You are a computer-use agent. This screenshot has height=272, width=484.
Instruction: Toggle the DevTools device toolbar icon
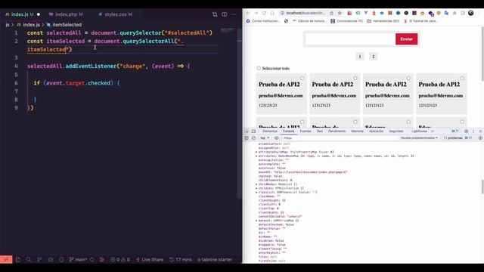click(x=253, y=131)
